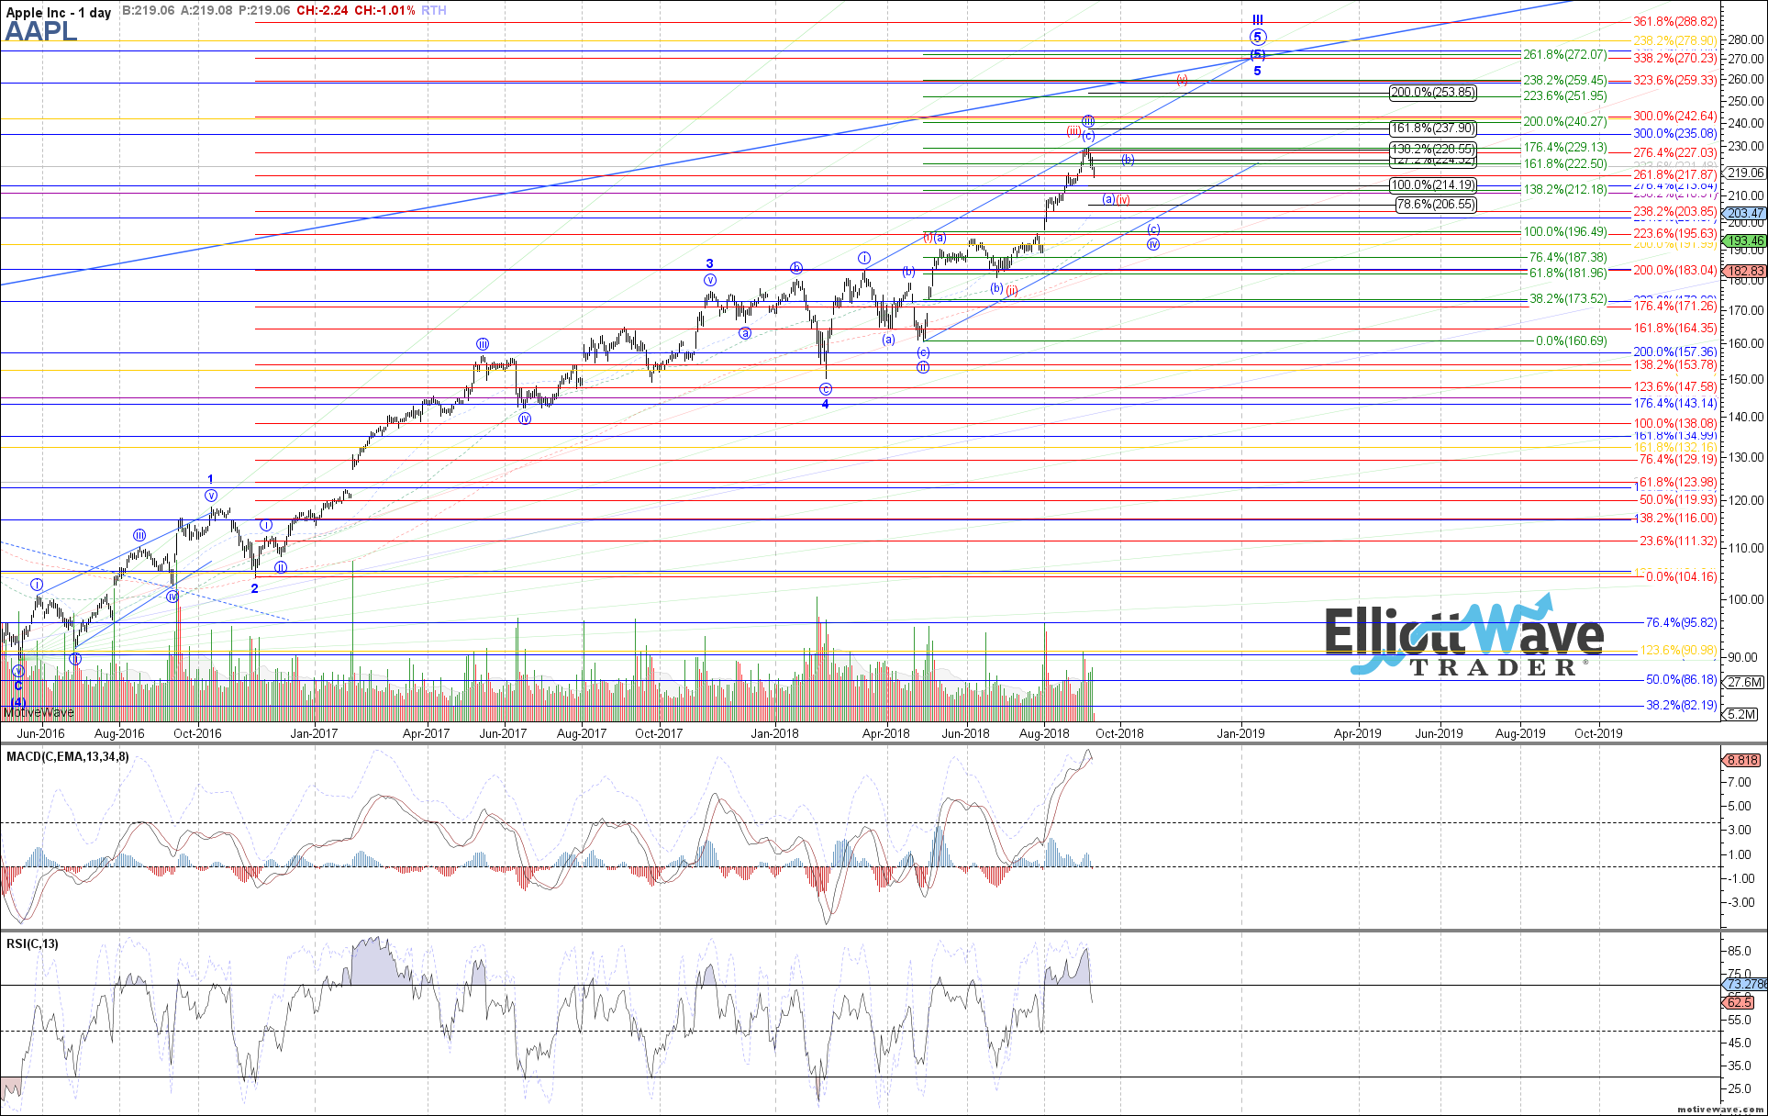The image size is (1768, 1116).
Task: Click the AAPL ticker symbol heading
Action: pos(41,32)
